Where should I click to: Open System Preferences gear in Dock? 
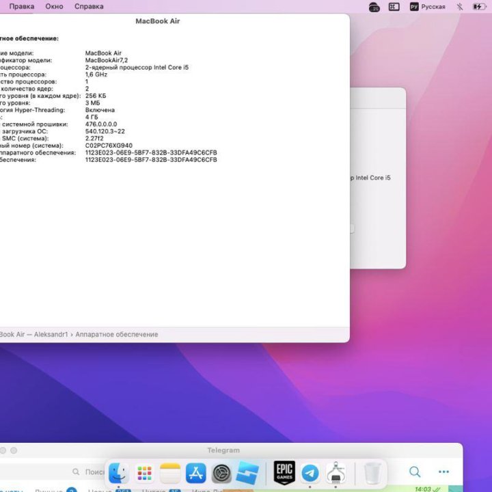[221, 473]
